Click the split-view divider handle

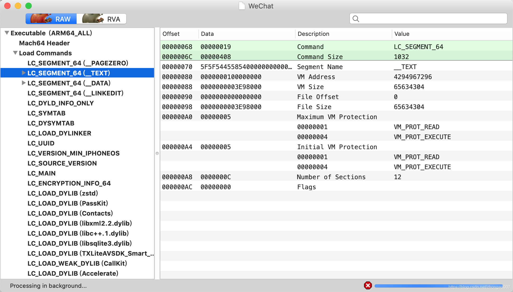click(157, 153)
